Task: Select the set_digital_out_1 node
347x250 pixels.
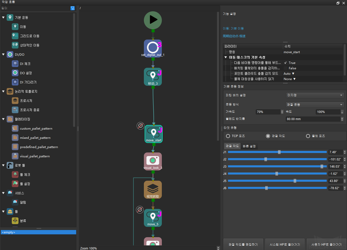Action: [x=153, y=48]
